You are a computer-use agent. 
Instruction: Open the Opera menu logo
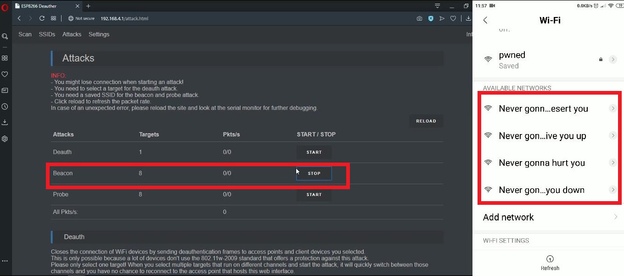pyautogui.click(x=5, y=7)
